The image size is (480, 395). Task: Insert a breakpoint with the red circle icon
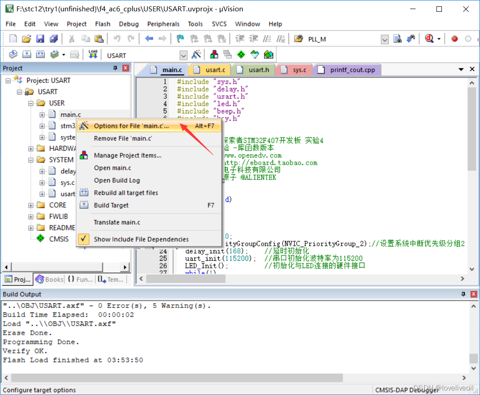pos(454,39)
